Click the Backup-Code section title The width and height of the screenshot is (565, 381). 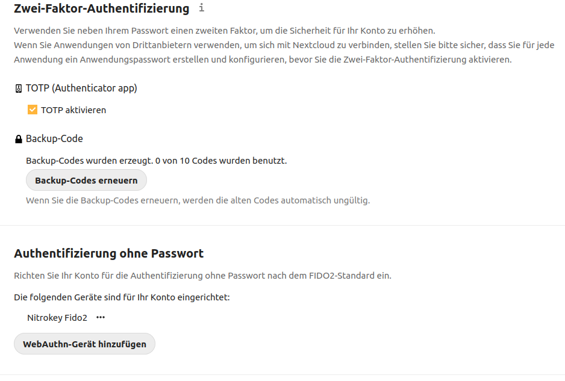click(x=54, y=138)
